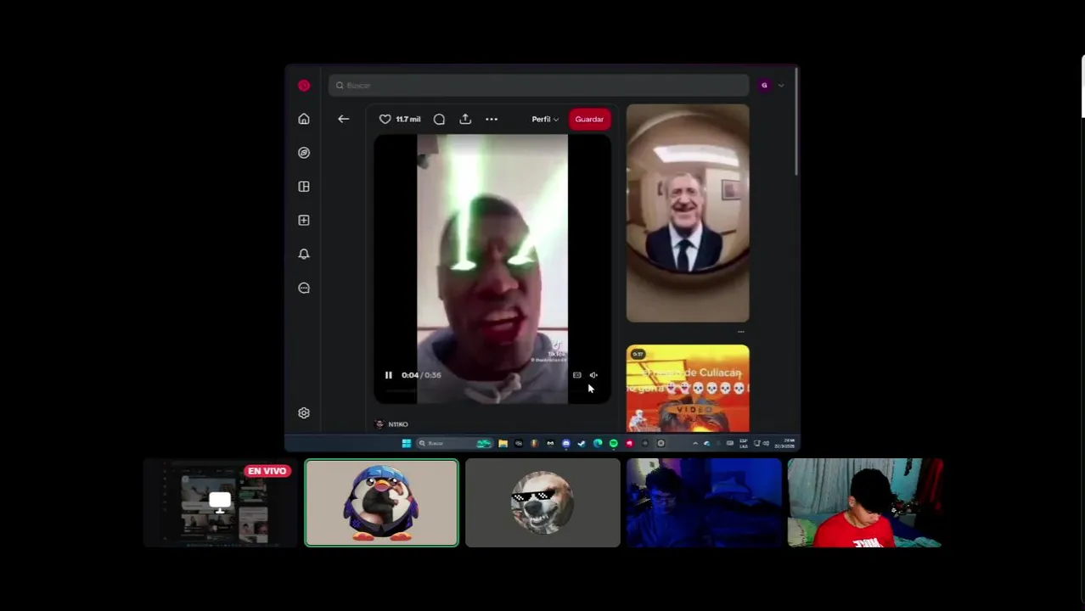Screen dimensions: 1085x611
Task: Open the three-dot more options menu
Action: [x=492, y=119]
